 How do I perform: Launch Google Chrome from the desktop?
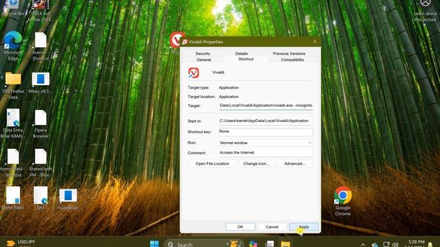point(343,201)
